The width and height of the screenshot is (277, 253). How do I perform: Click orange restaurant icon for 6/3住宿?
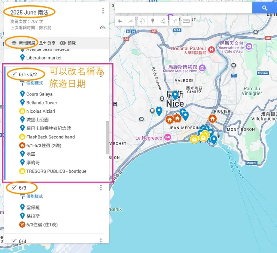click(x=22, y=225)
